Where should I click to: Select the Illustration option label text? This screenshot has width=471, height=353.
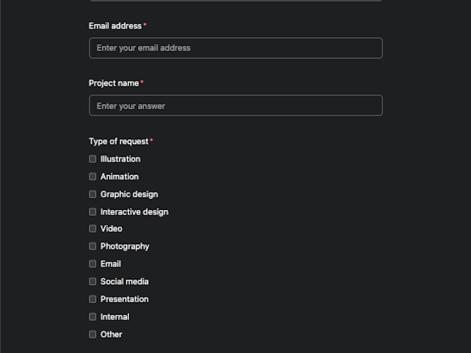click(120, 159)
